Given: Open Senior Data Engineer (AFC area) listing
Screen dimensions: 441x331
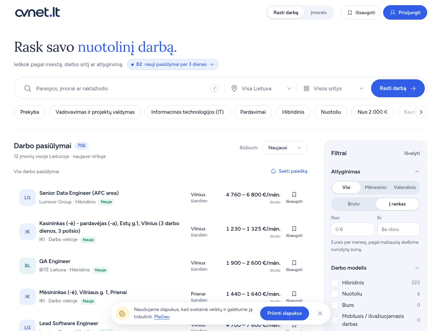Looking at the screenshot, I should point(79,193).
